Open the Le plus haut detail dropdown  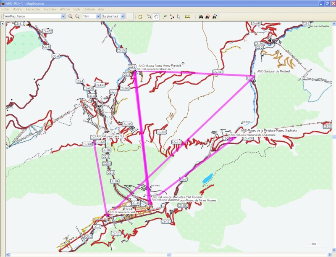point(123,16)
